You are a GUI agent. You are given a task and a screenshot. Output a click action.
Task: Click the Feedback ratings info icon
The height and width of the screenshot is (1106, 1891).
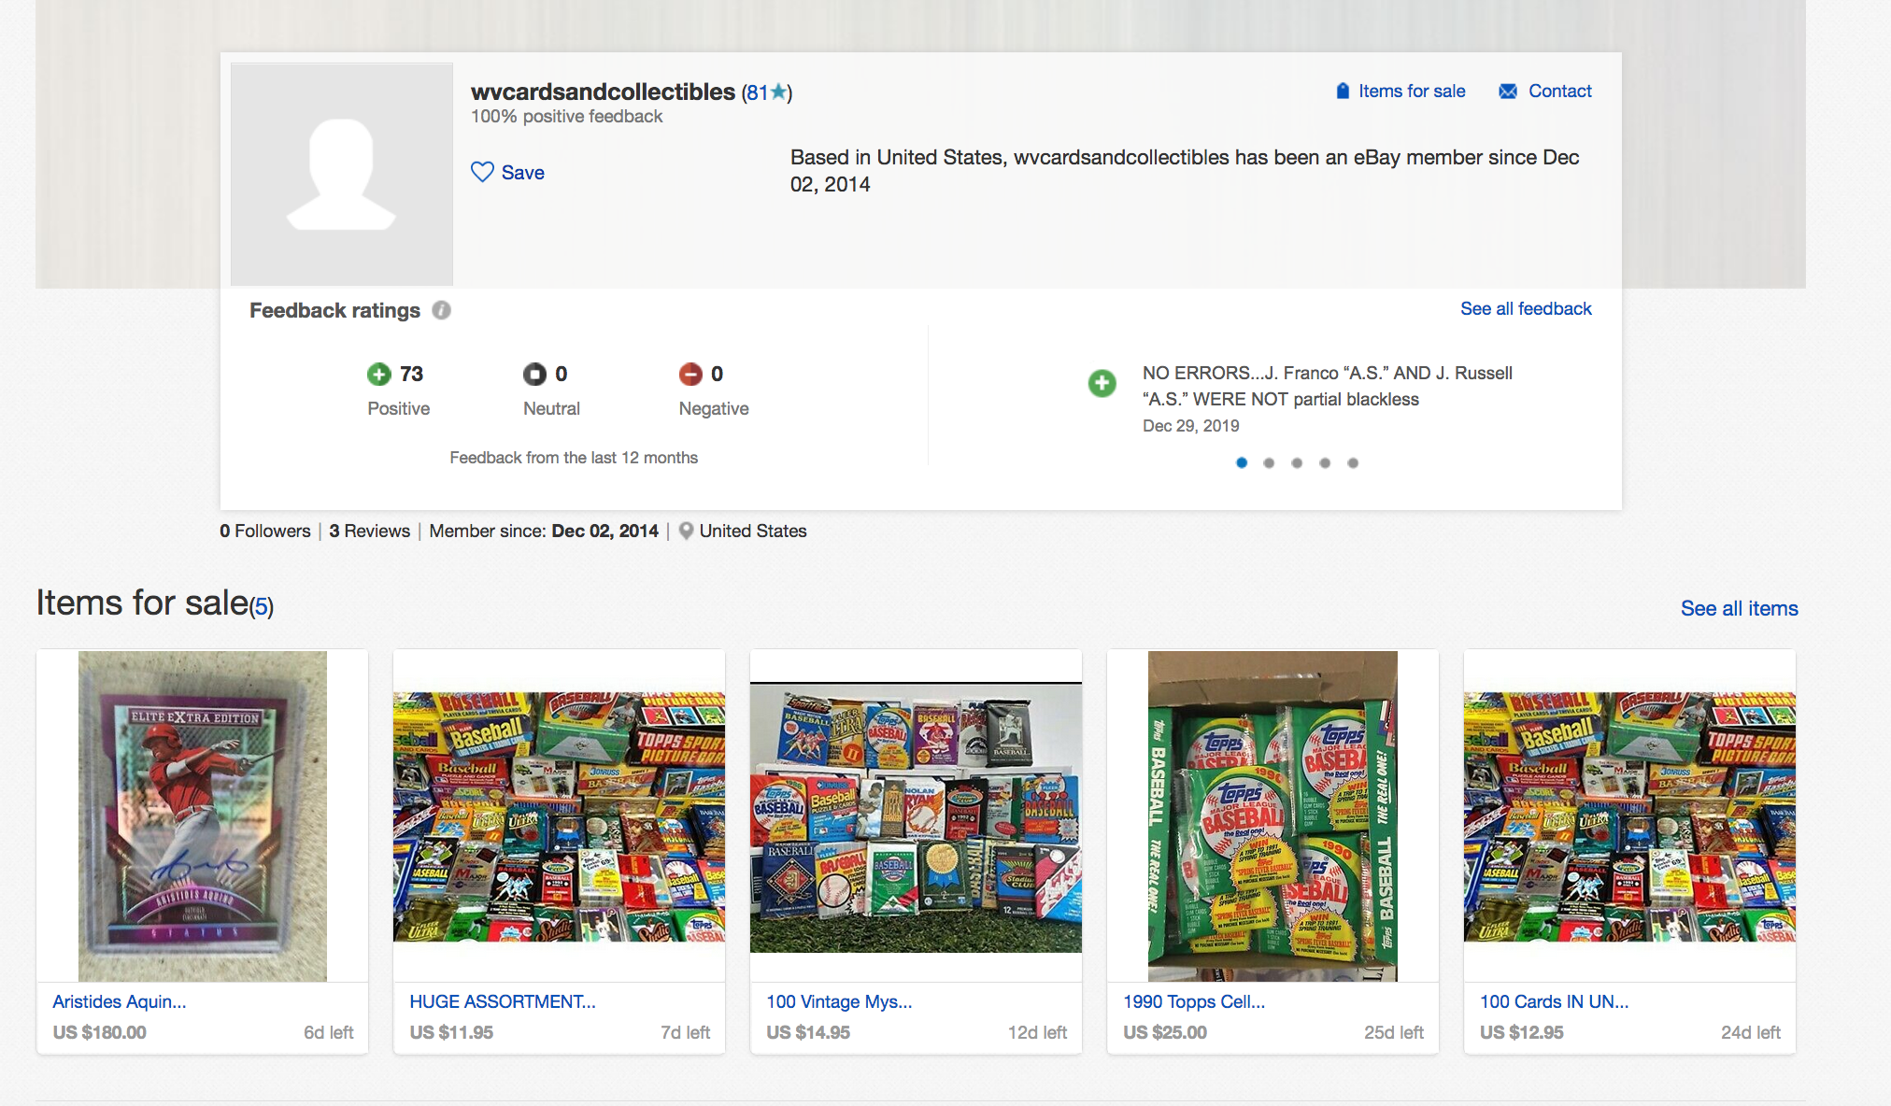pyautogui.click(x=442, y=310)
